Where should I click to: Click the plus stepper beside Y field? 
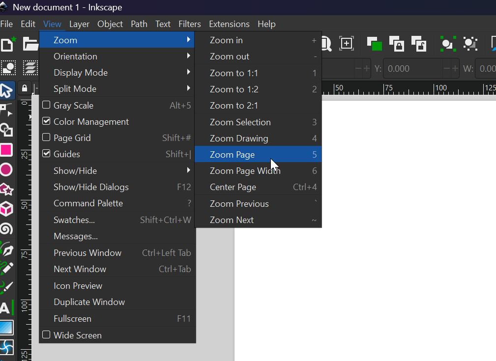[455, 68]
